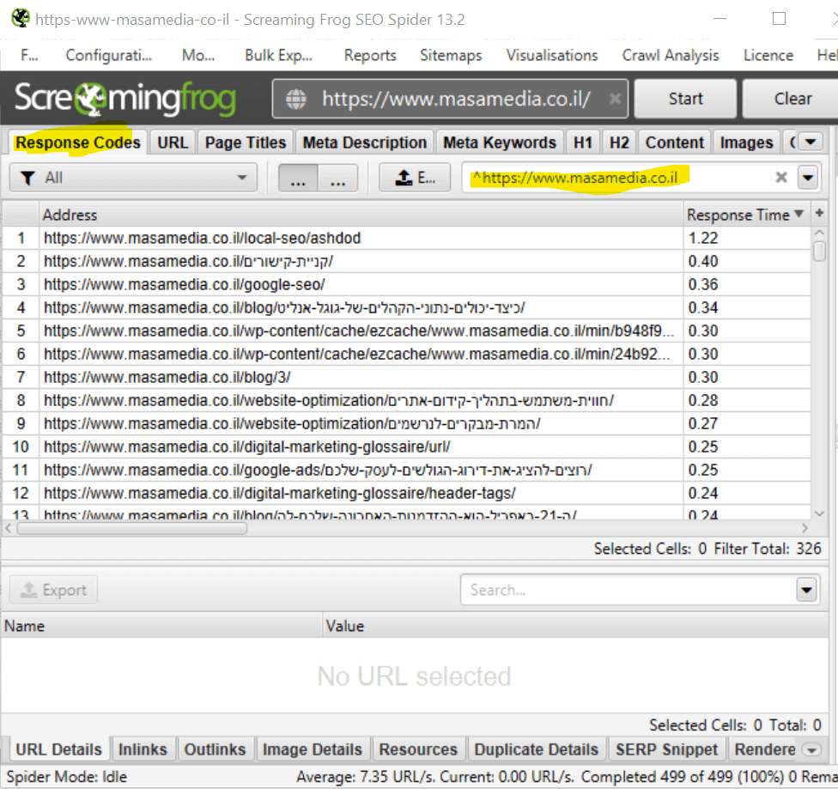838x789 pixels.
Task: Switch to the Meta Keywords tab
Action: (499, 143)
